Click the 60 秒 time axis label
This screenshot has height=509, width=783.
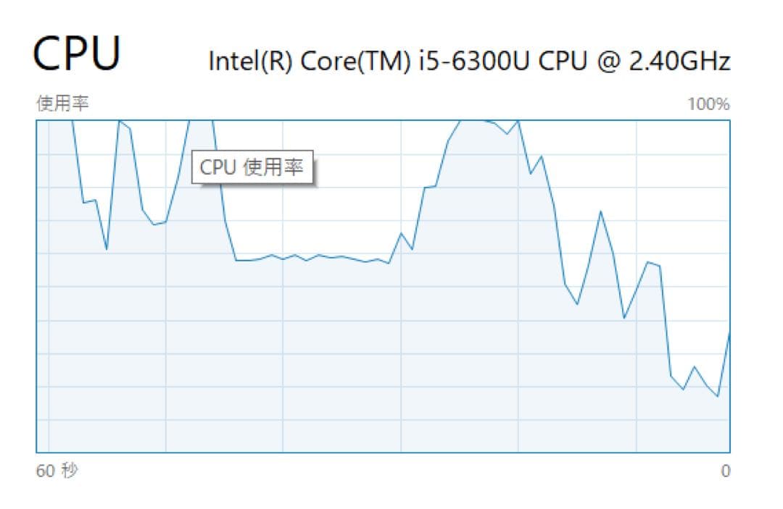click(x=52, y=471)
